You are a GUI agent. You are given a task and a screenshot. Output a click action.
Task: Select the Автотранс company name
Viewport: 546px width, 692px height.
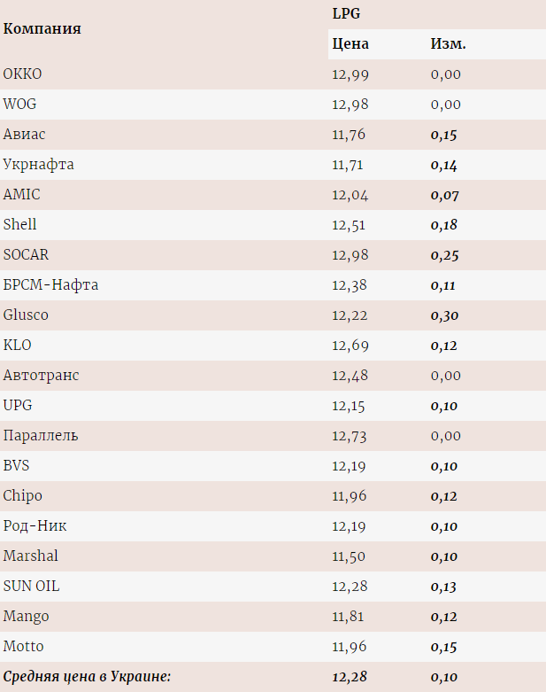coord(41,375)
